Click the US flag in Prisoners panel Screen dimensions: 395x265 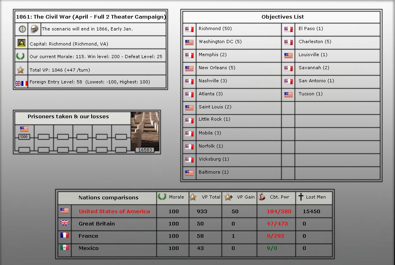click(x=24, y=129)
